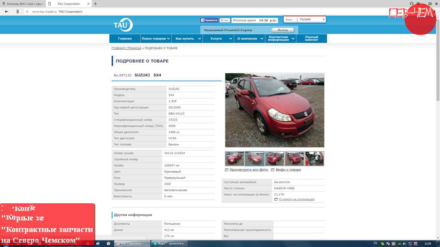Click the volume speaker icon in the tray
Screen dimensions: 440x247
(x=404, y=244)
